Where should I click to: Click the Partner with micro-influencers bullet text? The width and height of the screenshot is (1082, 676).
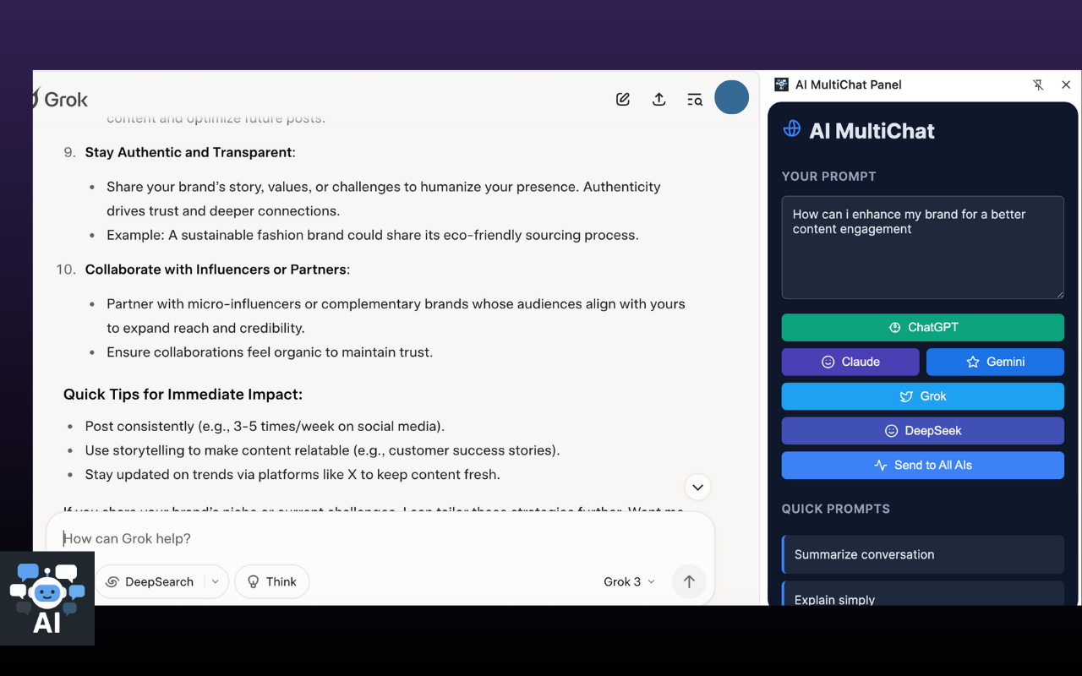click(396, 316)
